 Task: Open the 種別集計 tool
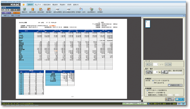coord(49,10)
